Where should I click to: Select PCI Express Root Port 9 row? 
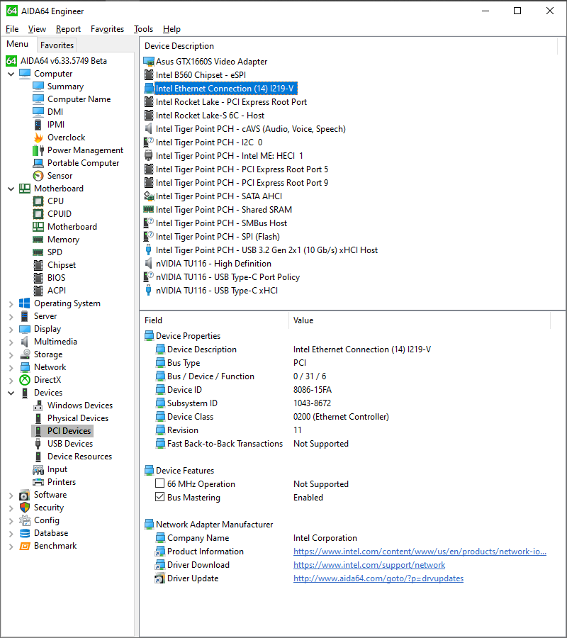click(242, 183)
